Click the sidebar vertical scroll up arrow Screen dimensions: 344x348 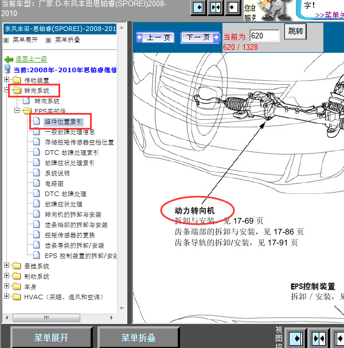[122, 28]
